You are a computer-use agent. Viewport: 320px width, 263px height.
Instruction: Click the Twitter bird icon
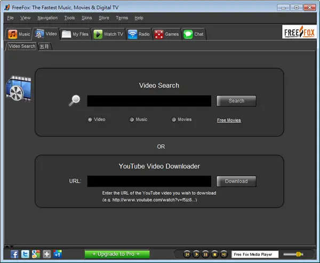click(x=25, y=254)
